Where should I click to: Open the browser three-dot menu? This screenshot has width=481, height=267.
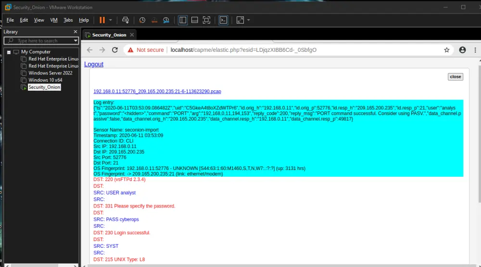(x=475, y=50)
